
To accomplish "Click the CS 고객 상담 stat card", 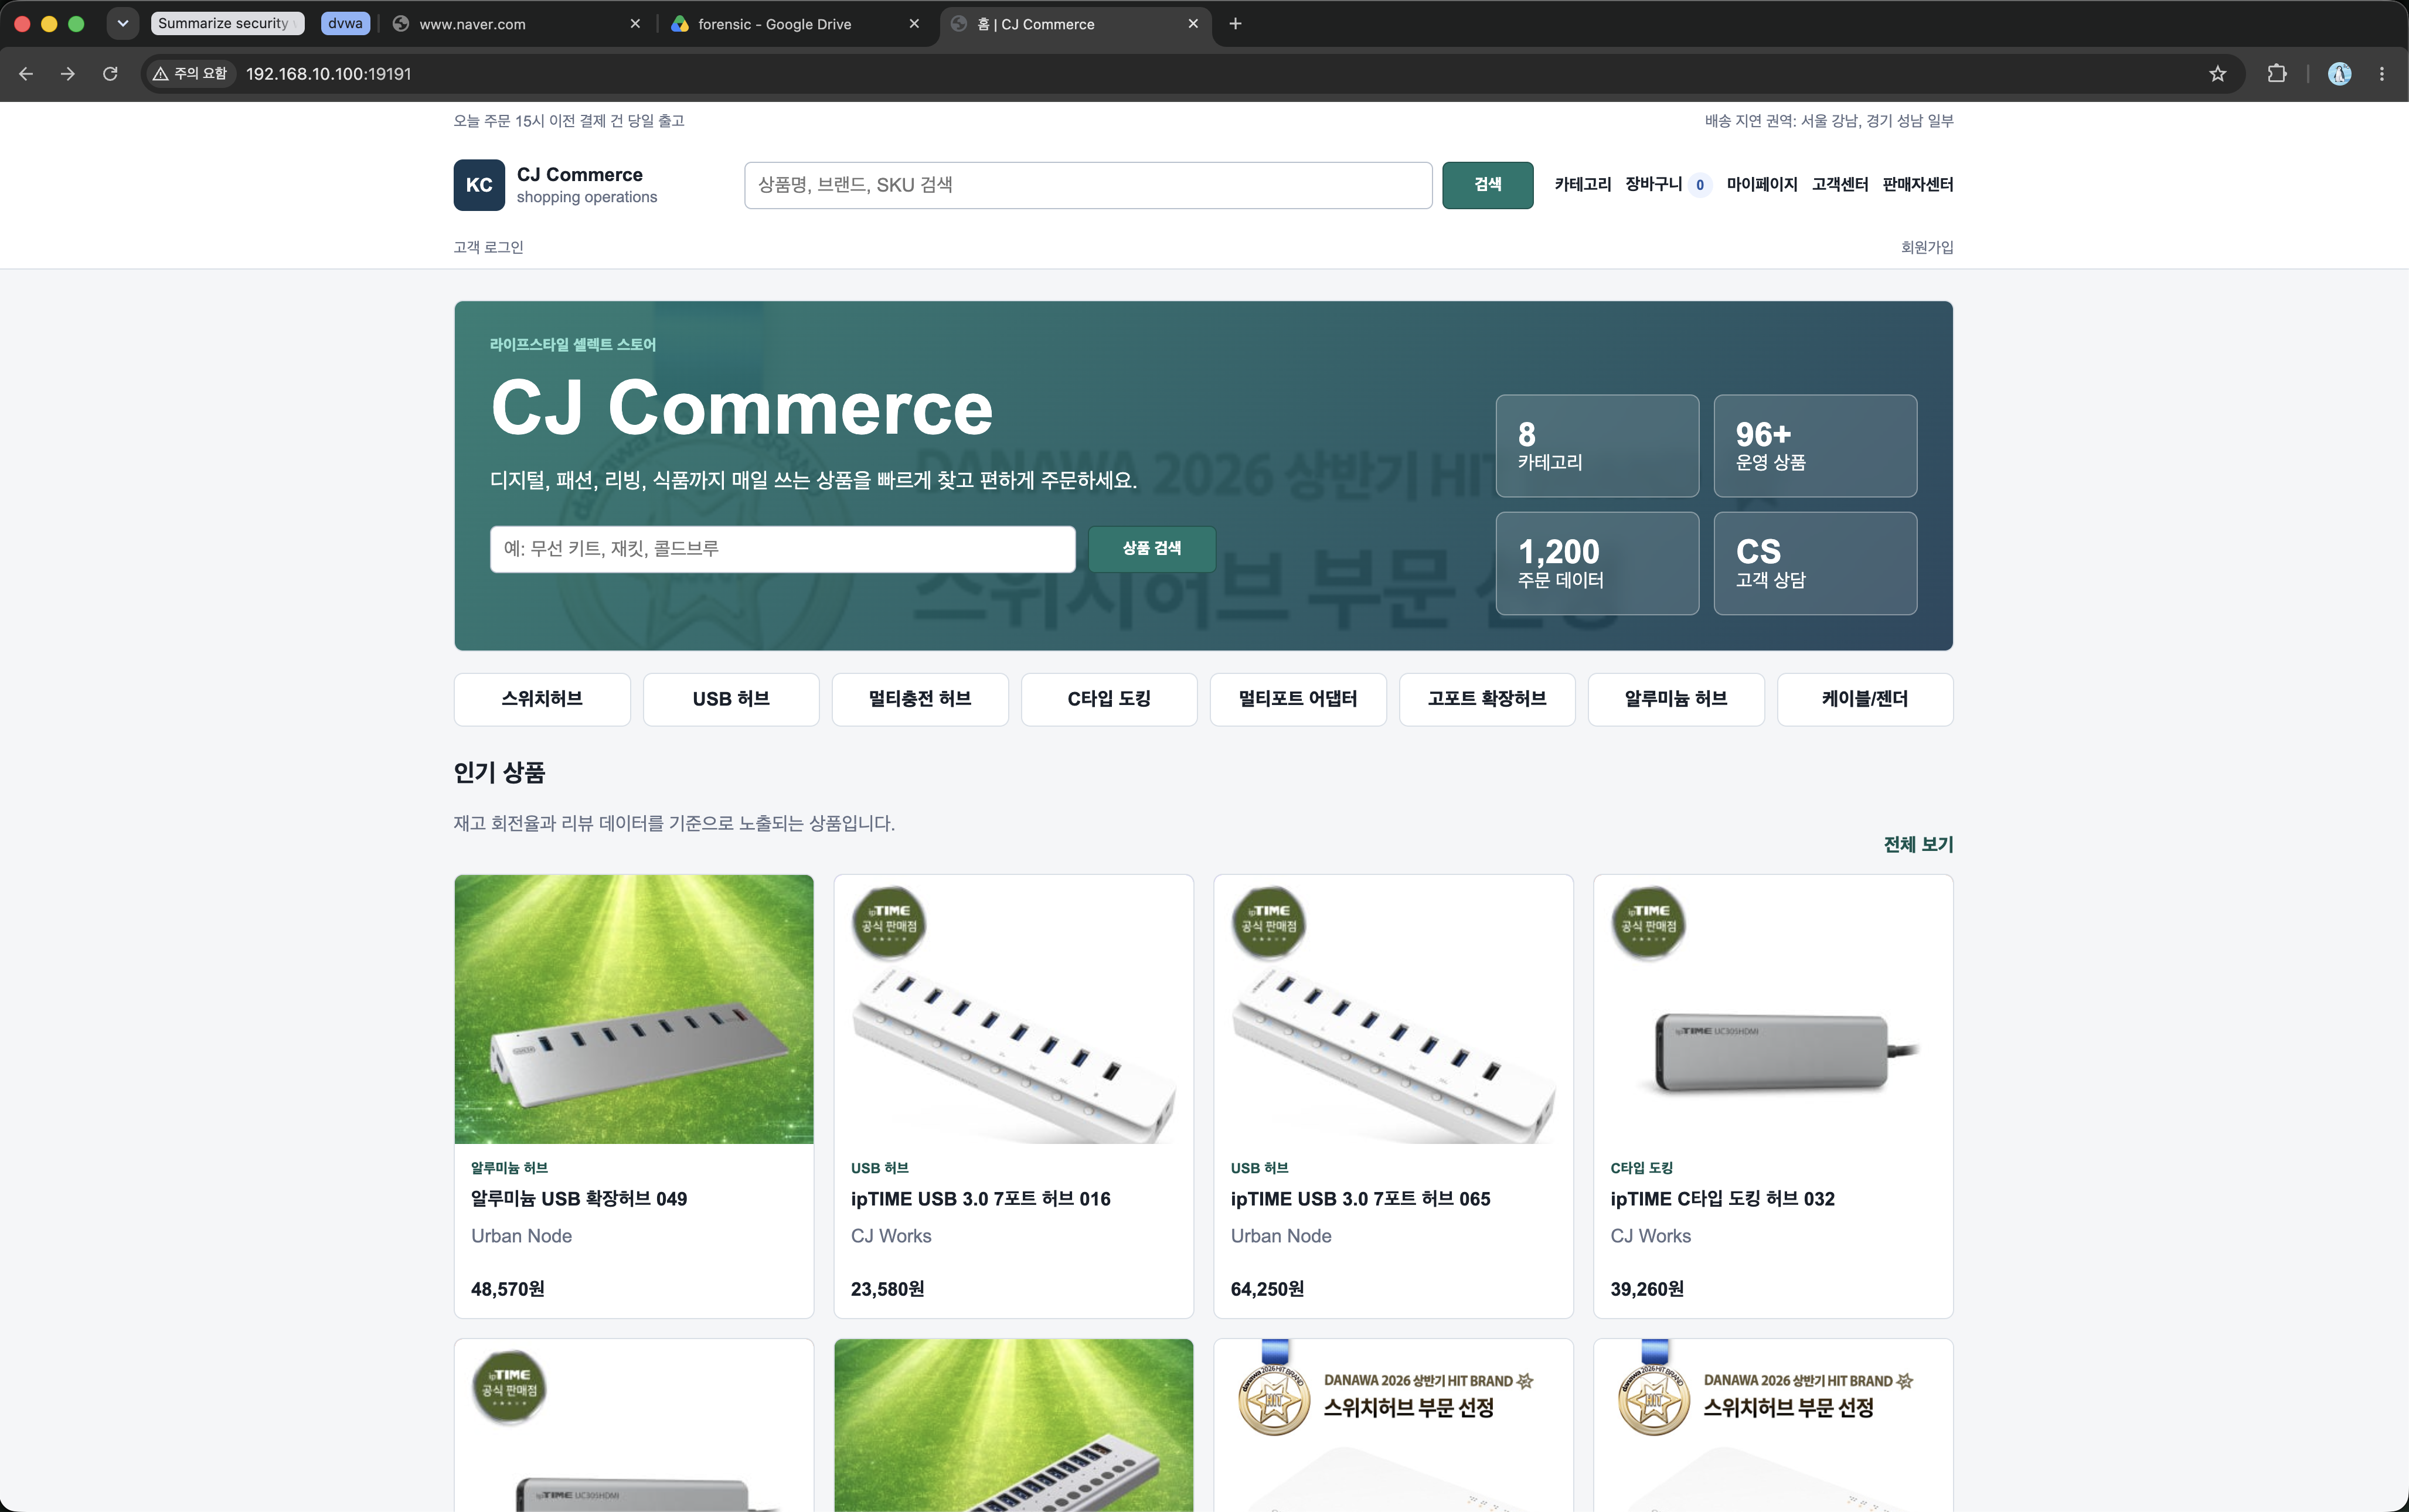I will (x=1815, y=563).
